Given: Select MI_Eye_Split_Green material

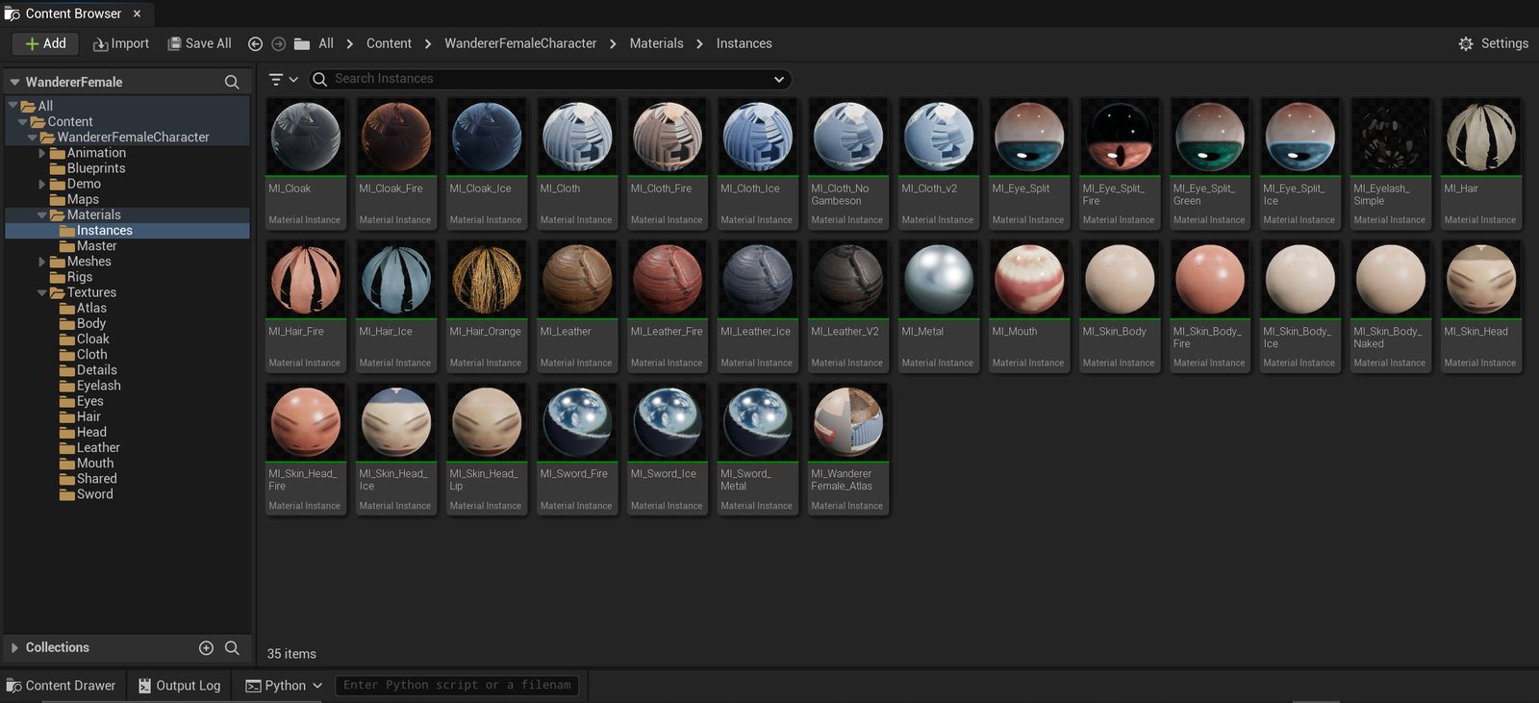Looking at the screenshot, I should (1209, 163).
